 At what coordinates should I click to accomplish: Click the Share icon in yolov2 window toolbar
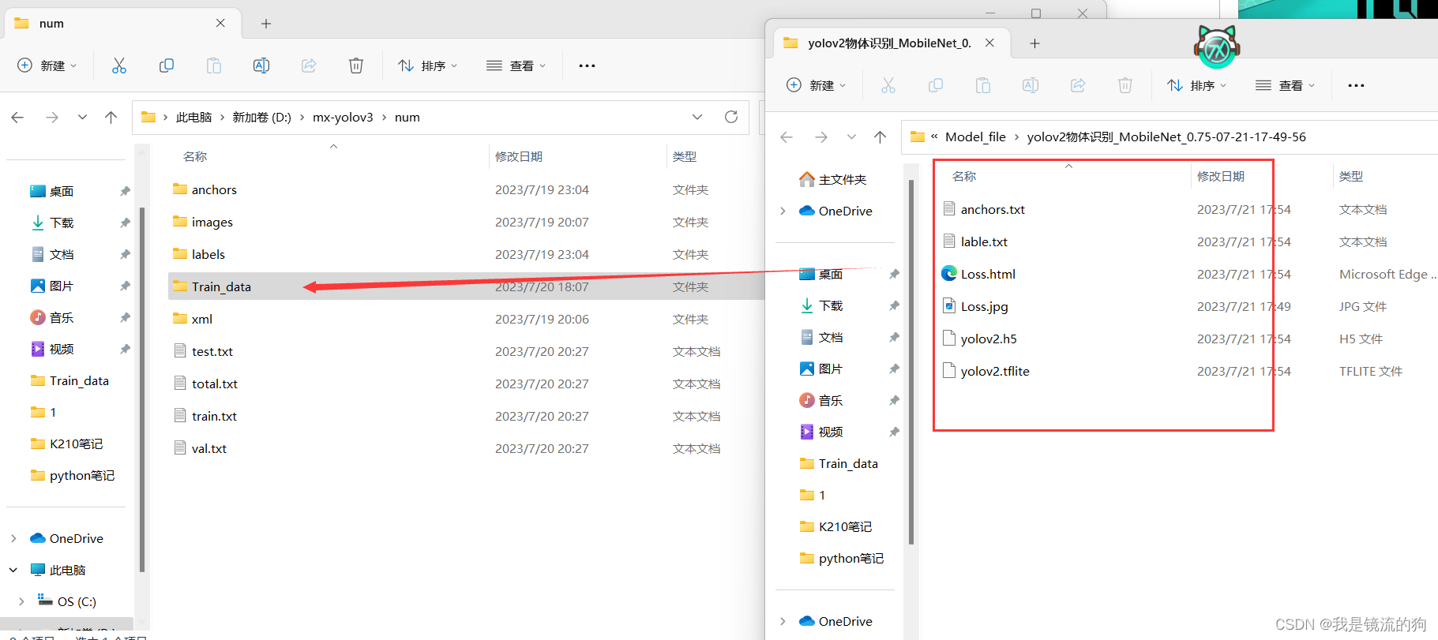pyautogui.click(x=1078, y=85)
